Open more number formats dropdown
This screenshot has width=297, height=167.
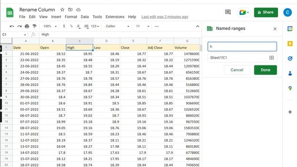point(95,26)
